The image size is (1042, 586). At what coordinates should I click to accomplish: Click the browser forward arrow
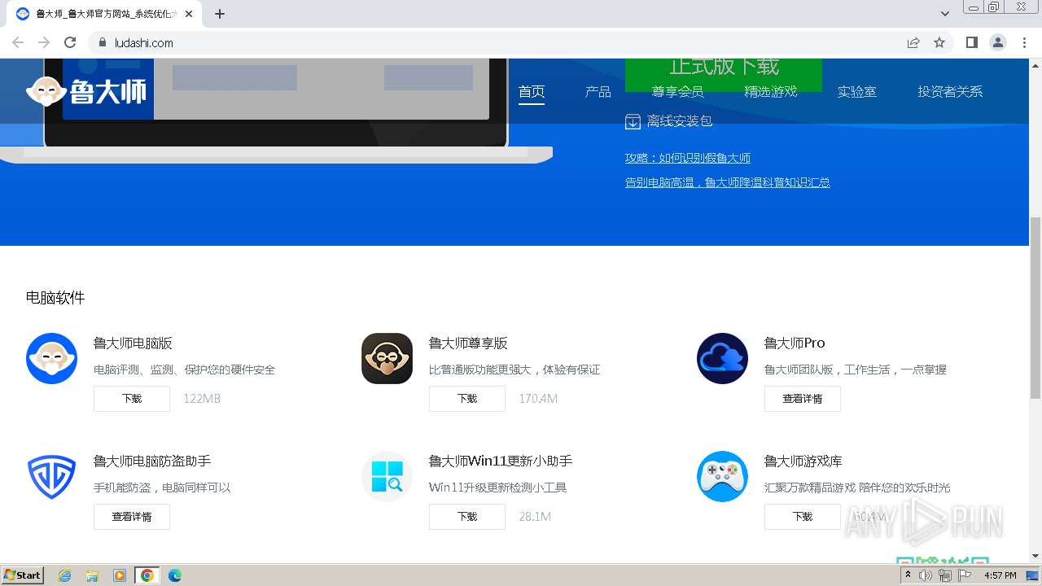(44, 42)
